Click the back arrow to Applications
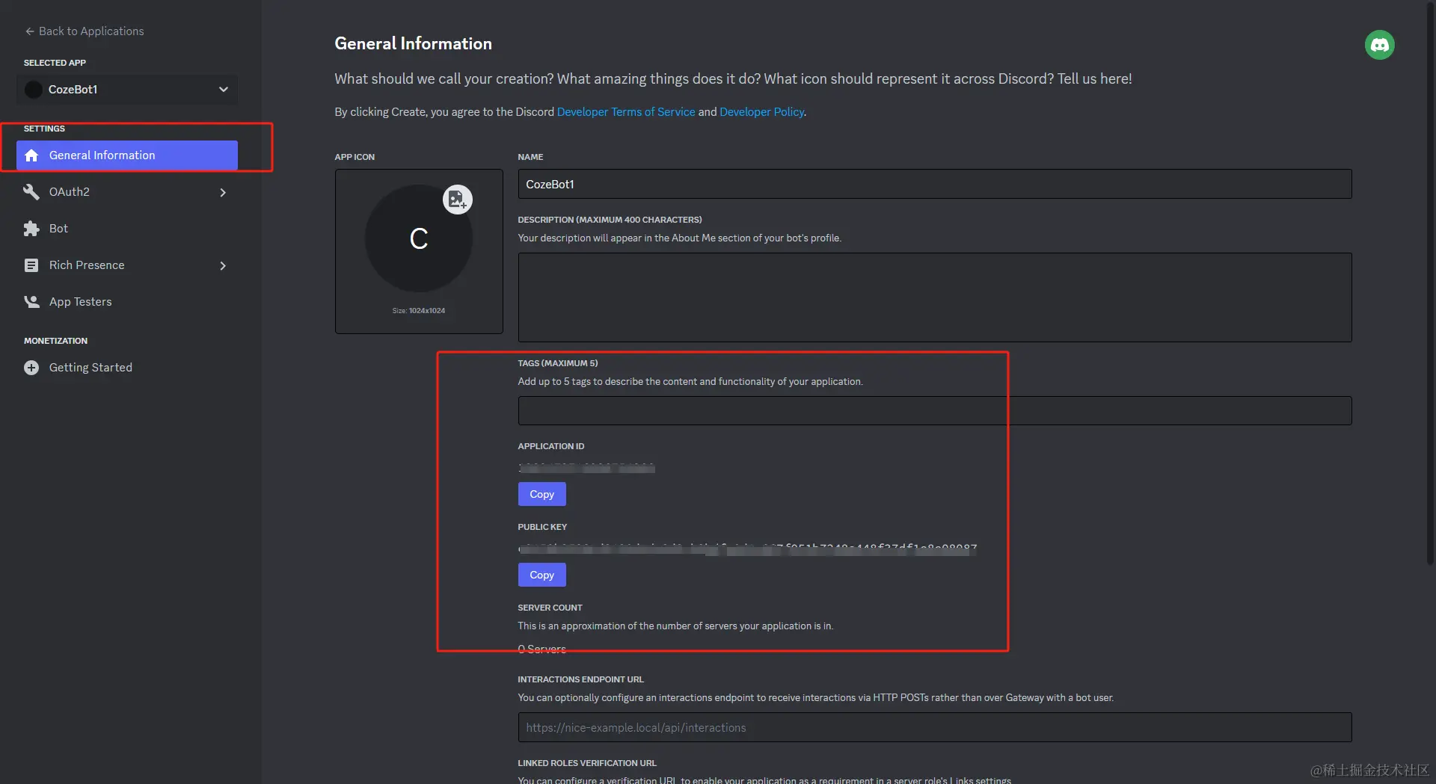This screenshot has width=1436, height=784. coord(29,31)
